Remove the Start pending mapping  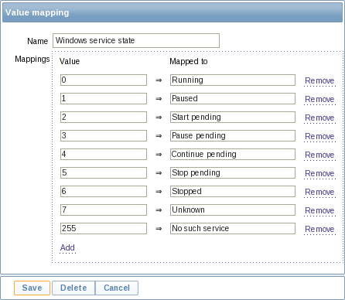[319, 118]
